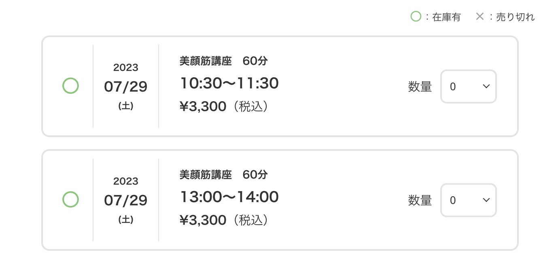560x276 pixels.
Task: Click the 13:00〜14:00 time slot text
Action: point(229,197)
